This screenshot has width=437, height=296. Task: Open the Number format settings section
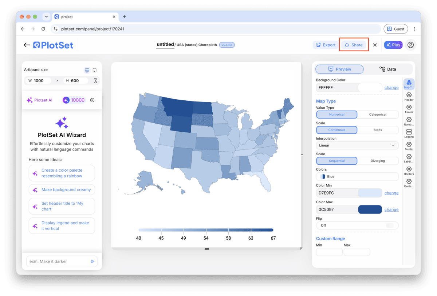pyautogui.click(x=409, y=121)
